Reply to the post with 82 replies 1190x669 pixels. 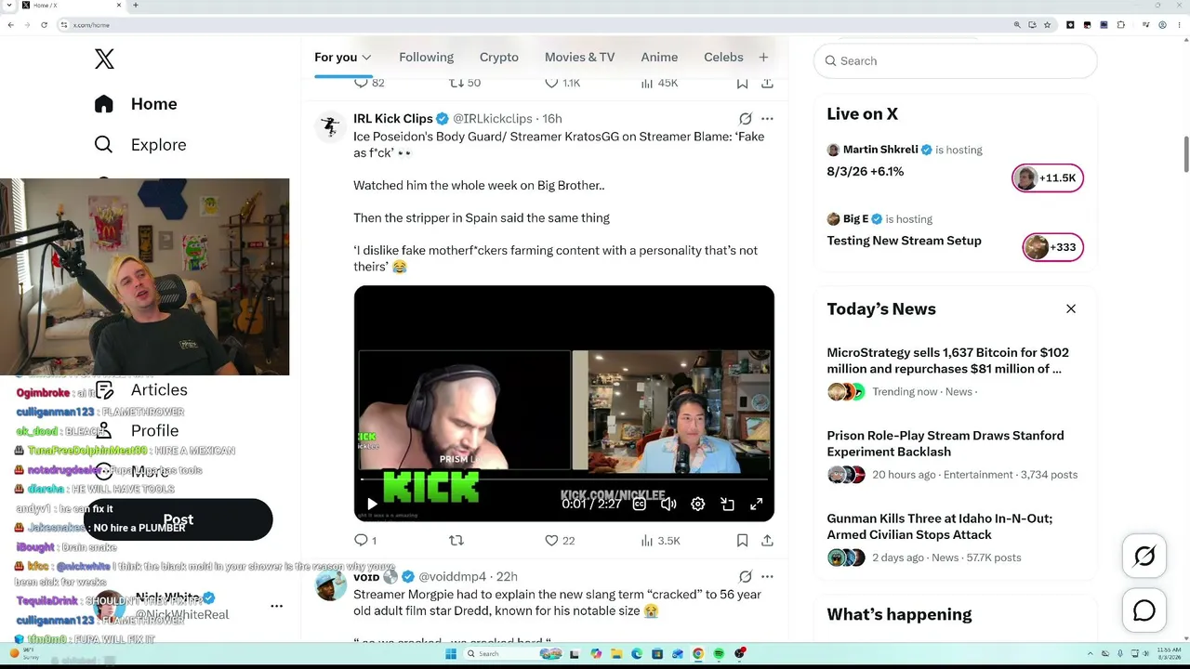pyautogui.click(x=369, y=84)
